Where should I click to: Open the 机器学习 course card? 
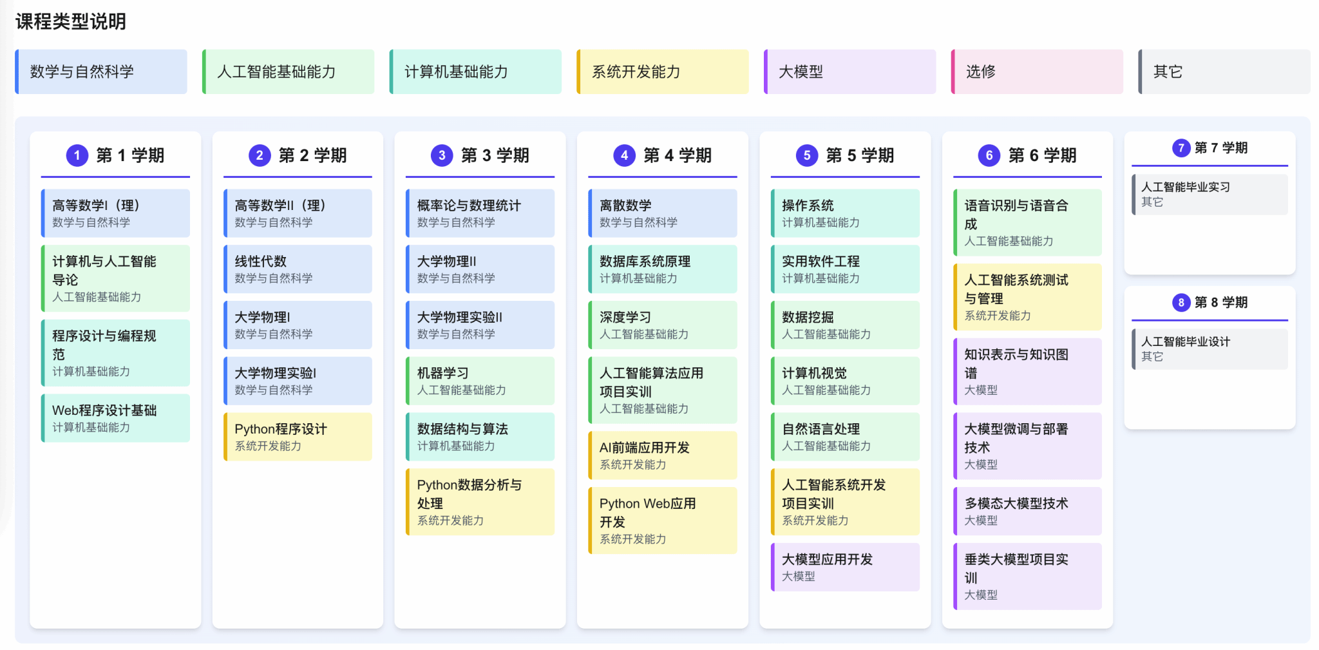(x=480, y=381)
